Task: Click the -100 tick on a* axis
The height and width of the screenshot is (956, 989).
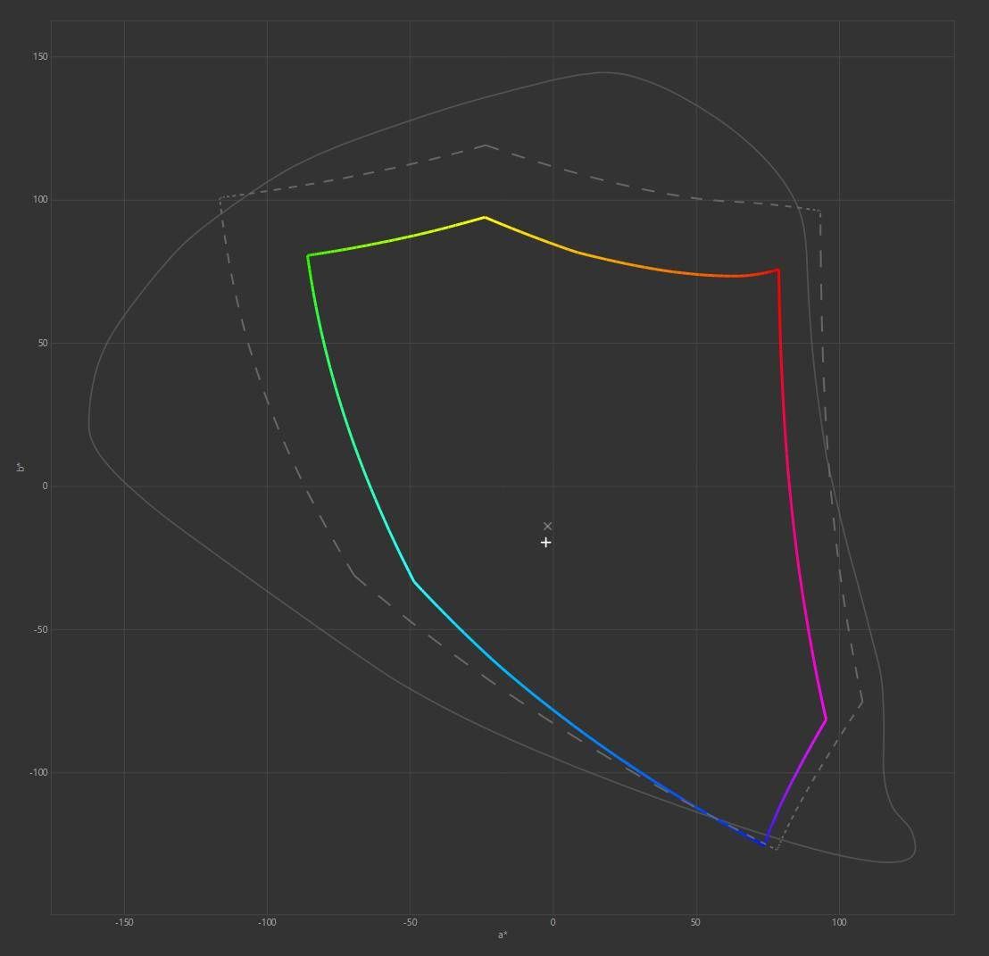Action: pos(267,922)
